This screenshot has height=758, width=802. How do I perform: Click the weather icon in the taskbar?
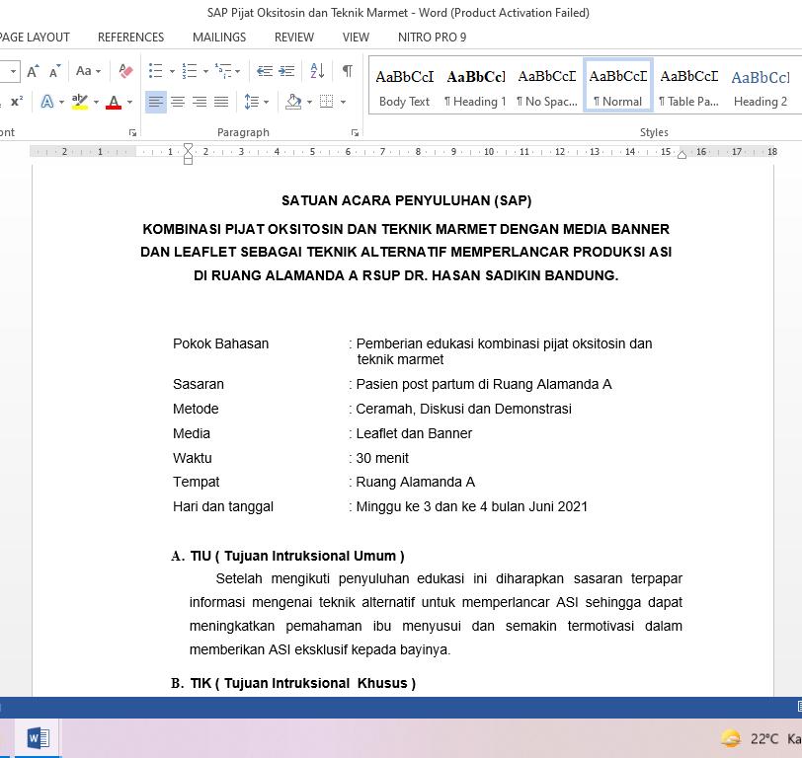pos(731,738)
